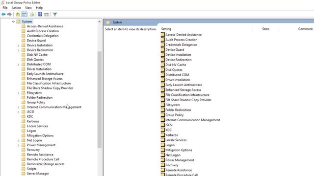Select Scripts in the tree
Viewport: 314px width, 176px height.
(31, 169)
